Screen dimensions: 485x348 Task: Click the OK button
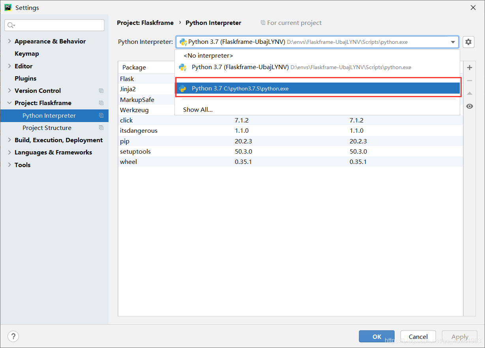click(376, 337)
